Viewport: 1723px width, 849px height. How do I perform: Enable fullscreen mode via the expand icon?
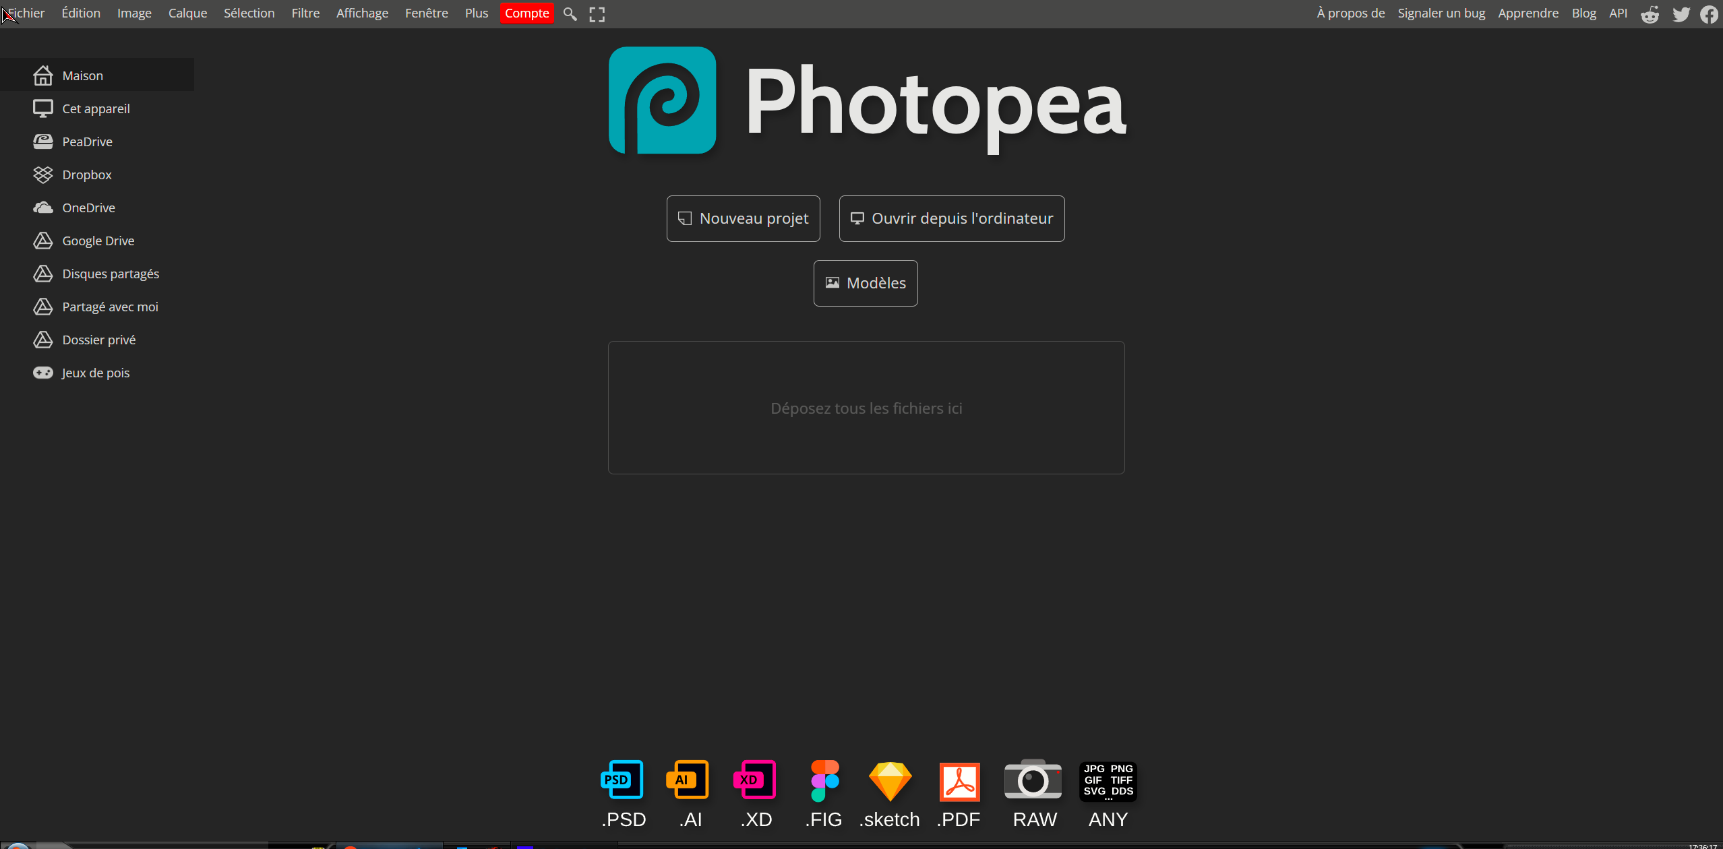pos(596,13)
